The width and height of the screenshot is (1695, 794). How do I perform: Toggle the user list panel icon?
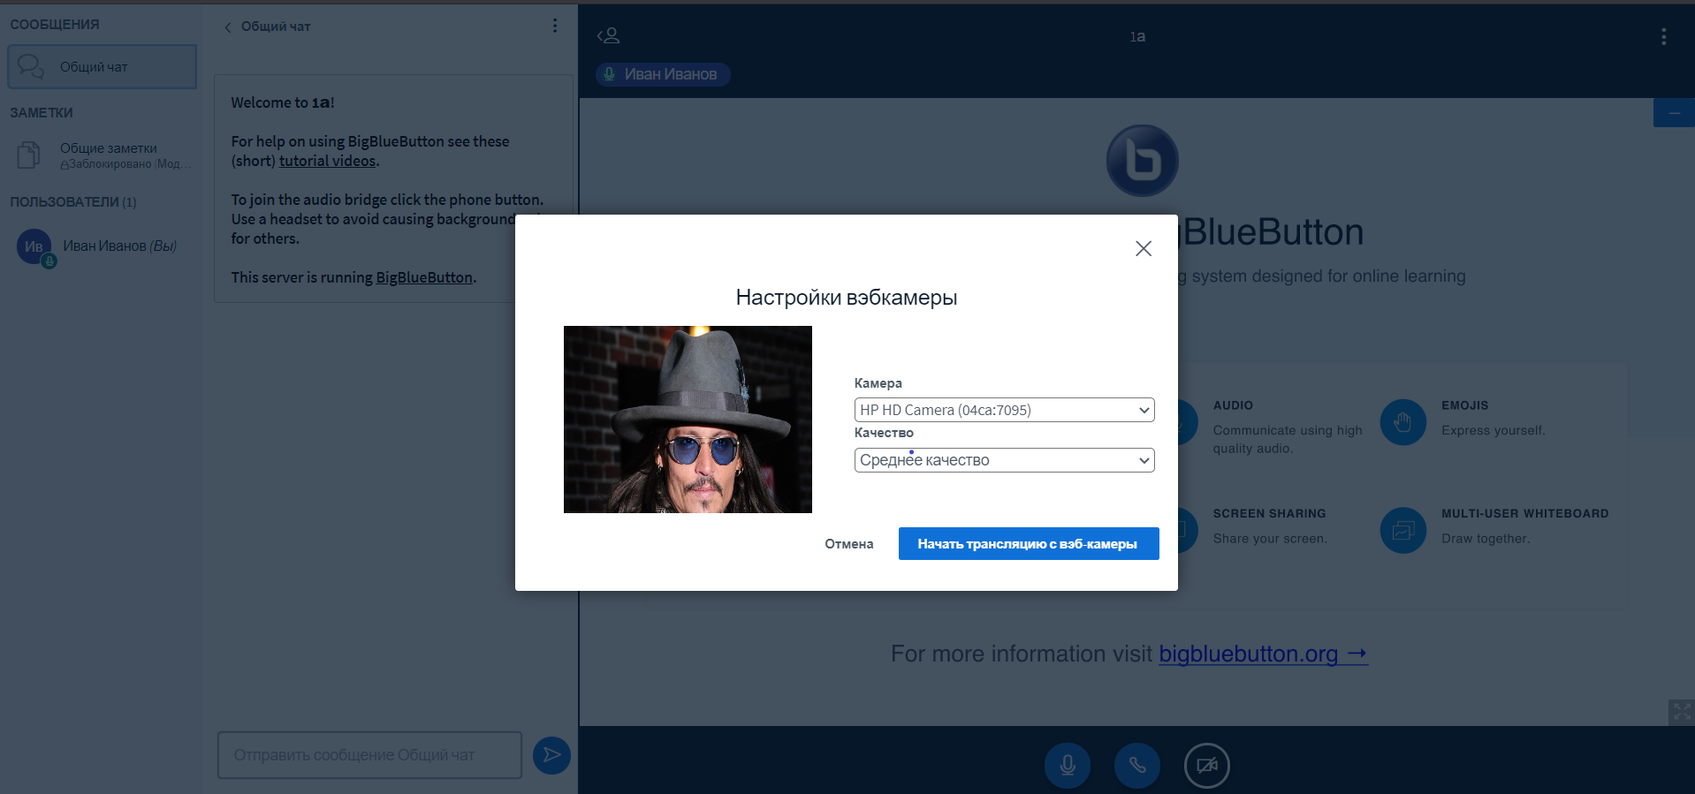point(609,36)
